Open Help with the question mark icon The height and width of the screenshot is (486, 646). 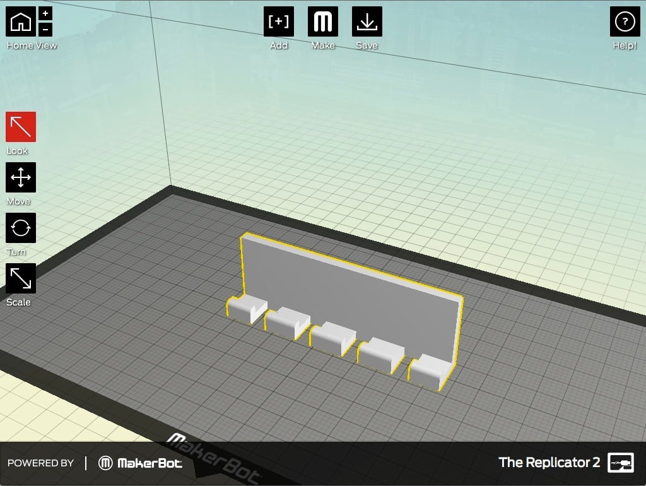[625, 22]
